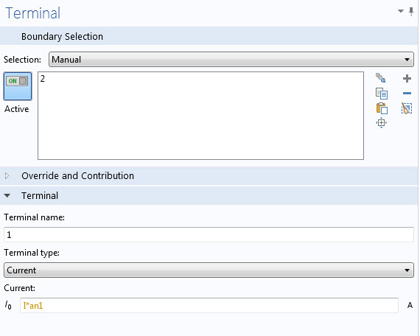Click the Zoom to Selection icon
The height and width of the screenshot is (336, 420).
point(381,123)
